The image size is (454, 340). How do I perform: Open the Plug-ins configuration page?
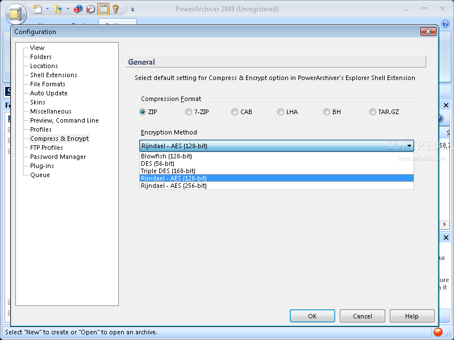(x=42, y=166)
